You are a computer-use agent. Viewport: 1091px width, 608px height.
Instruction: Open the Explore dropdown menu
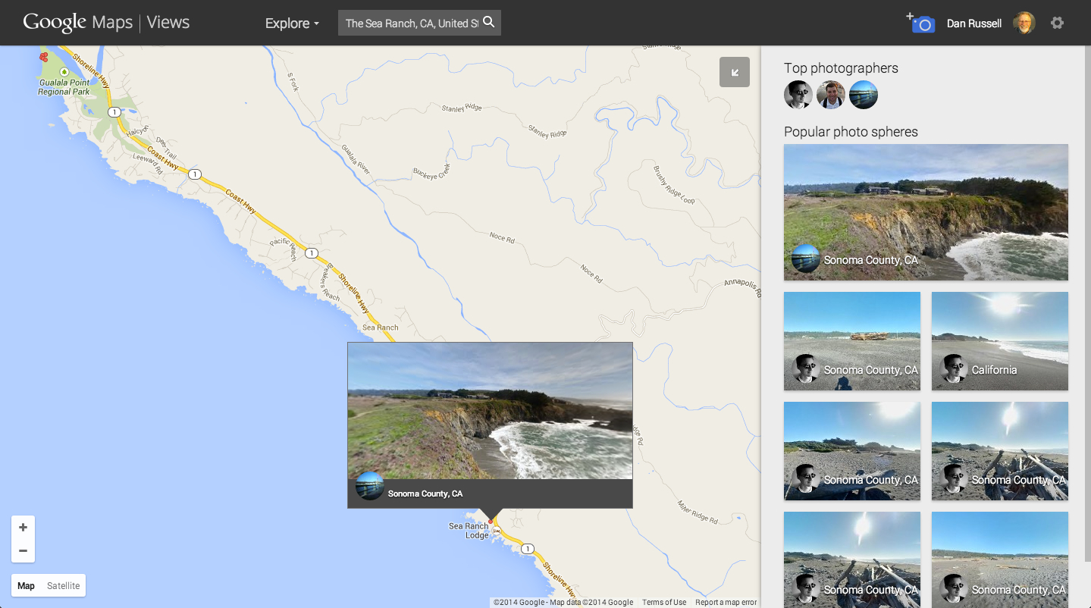(x=292, y=24)
